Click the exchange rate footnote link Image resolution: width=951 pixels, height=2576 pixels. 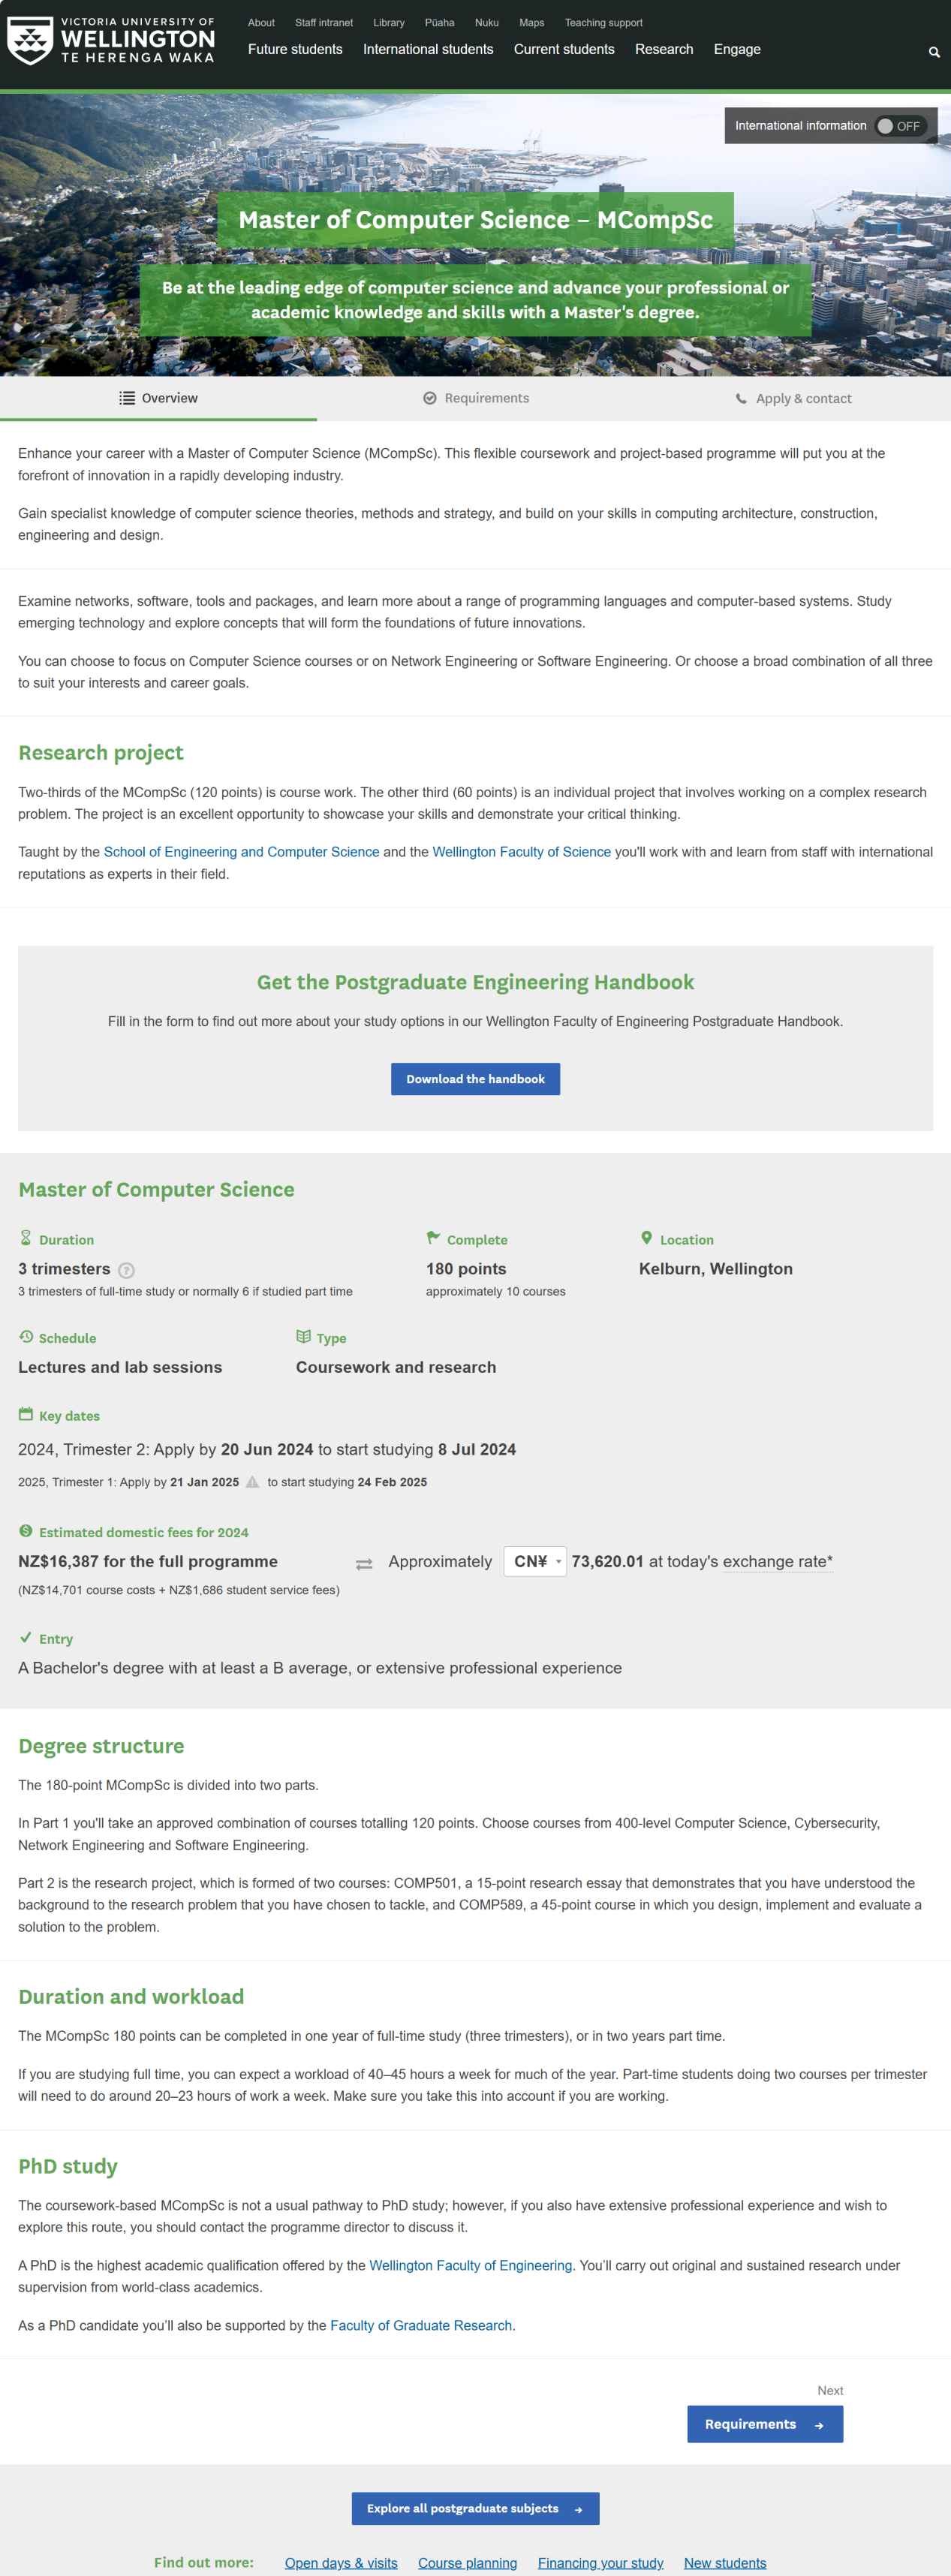click(x=777, y=1561)
